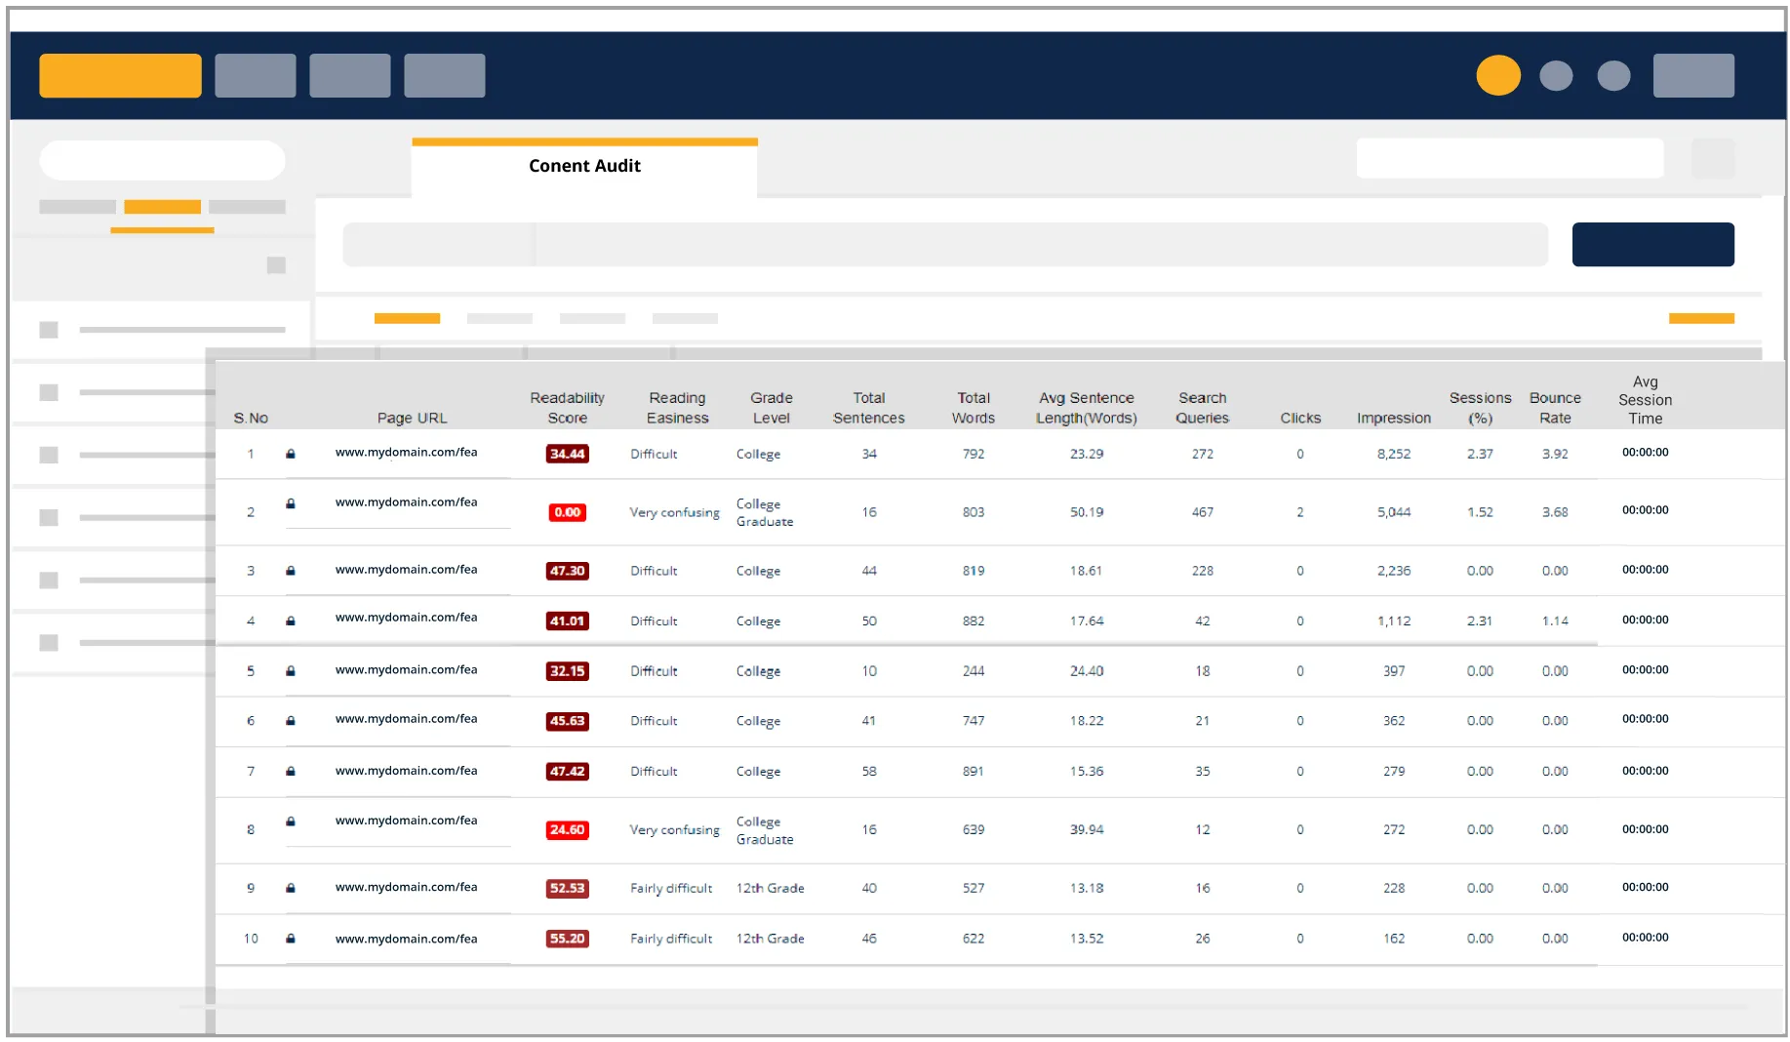Sort table by Total Words column header
The image size is (1790, 1042).
(x=973, y=408)
